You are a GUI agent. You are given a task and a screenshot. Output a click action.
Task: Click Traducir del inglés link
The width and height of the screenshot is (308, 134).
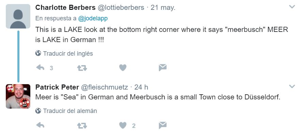tap(68, 53)
